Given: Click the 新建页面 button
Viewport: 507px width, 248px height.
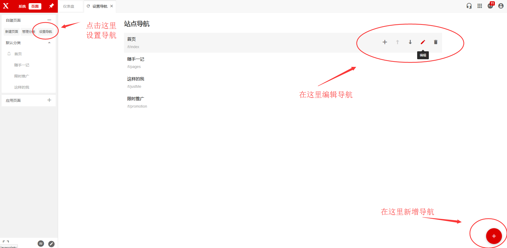Looking at the screenshot, I should 12,31.
